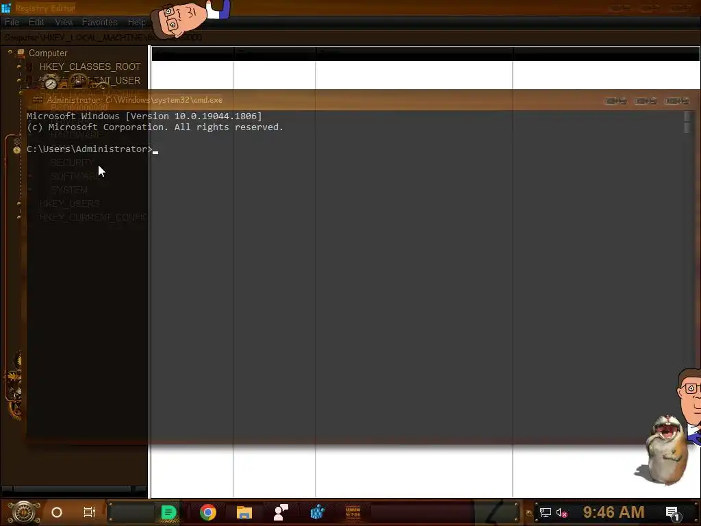Switch to Registry Editor taskbar icon
Viewport: 701px width, 526px height.
pos(318,512)
